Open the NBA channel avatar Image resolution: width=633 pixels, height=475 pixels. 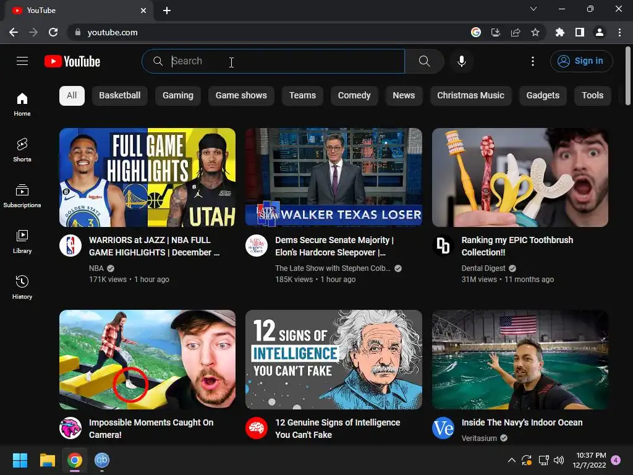[x=70, y=245]
